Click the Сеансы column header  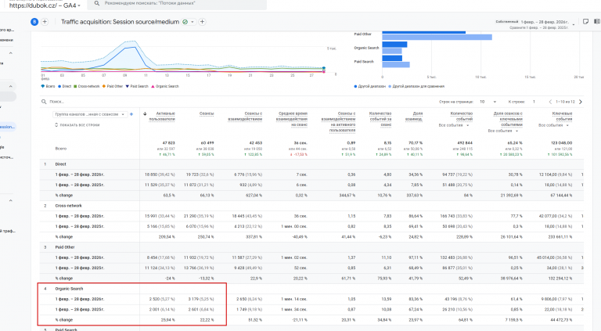(x=207, y=114)
